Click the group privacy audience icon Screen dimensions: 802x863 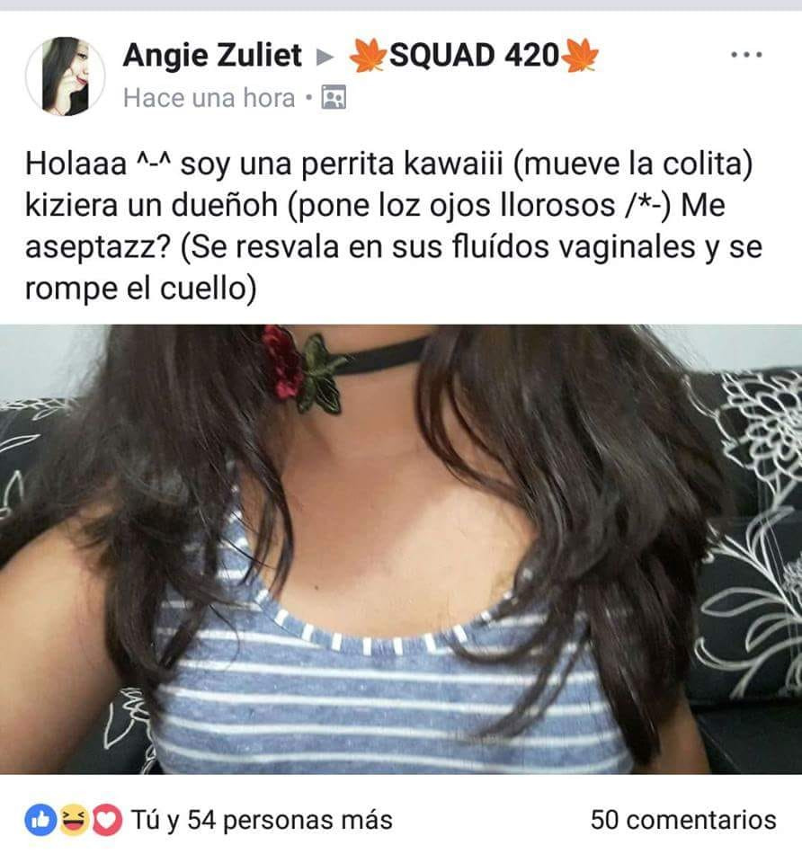point(334,98)
